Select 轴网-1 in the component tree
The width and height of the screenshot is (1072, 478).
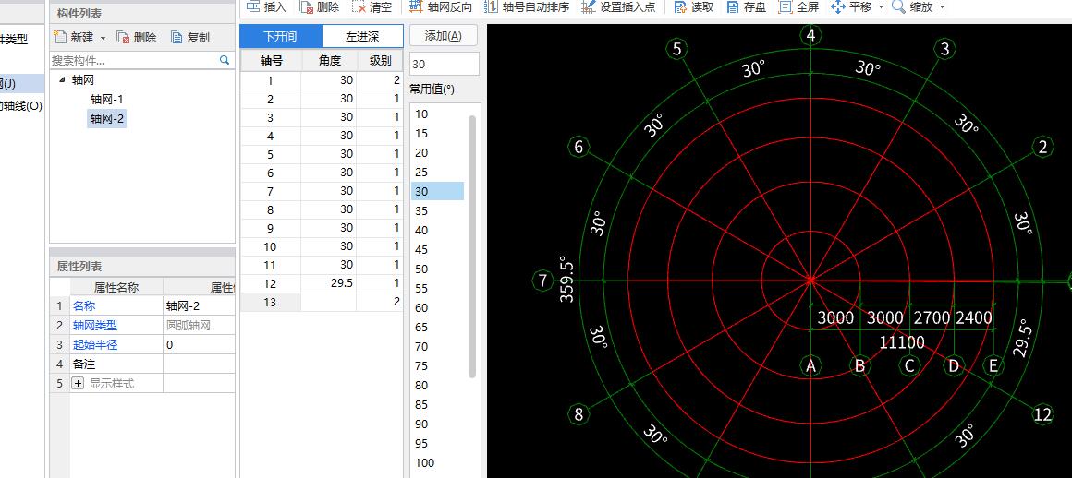[106, 99]
